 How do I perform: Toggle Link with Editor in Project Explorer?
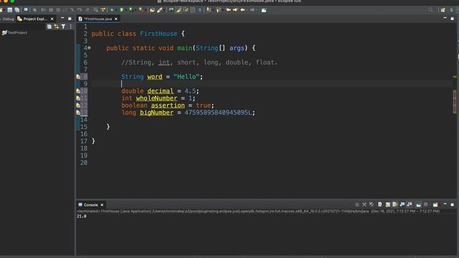[x=56, y=27]
